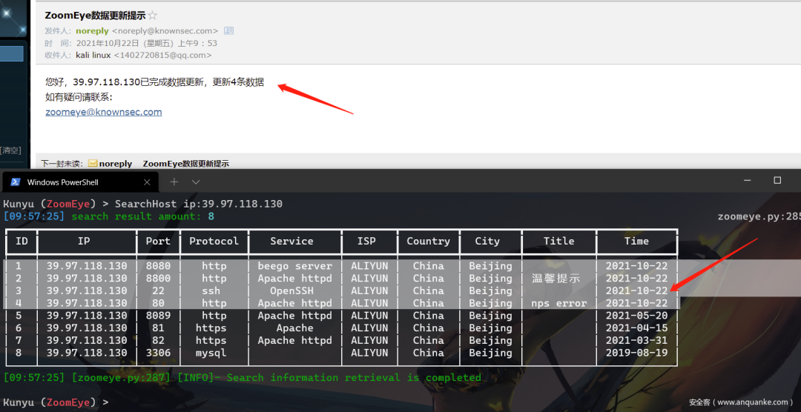Click the ISP column header

tap(366, 241)
